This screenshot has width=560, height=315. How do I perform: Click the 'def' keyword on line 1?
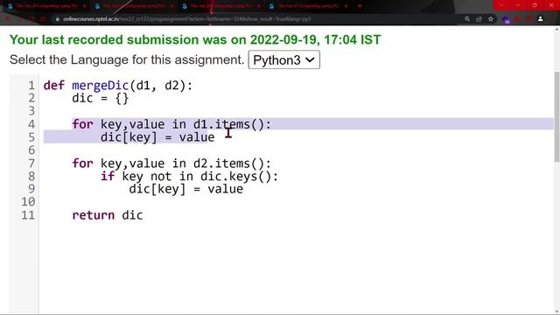click(x=54, y=86)
